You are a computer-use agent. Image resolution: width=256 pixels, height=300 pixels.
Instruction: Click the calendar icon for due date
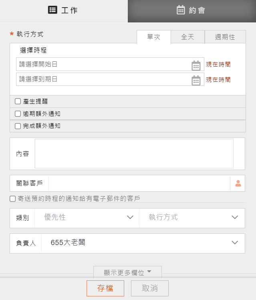click(196, 80)
